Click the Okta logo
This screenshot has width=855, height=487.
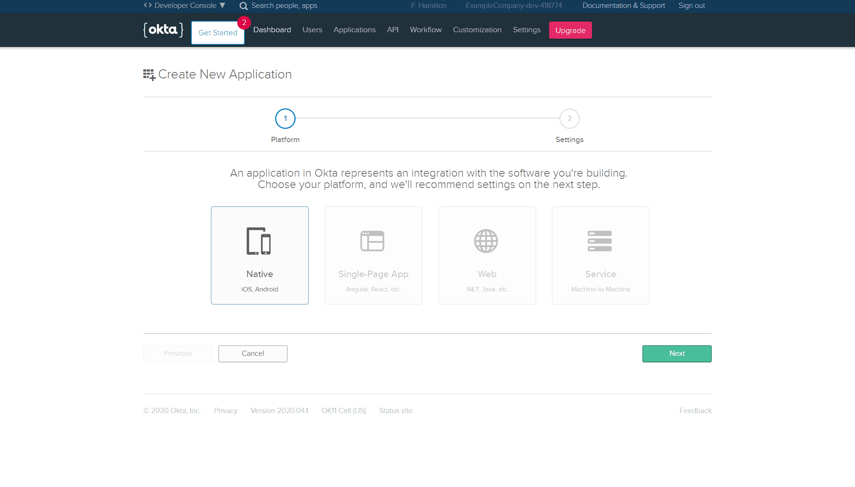163,30
